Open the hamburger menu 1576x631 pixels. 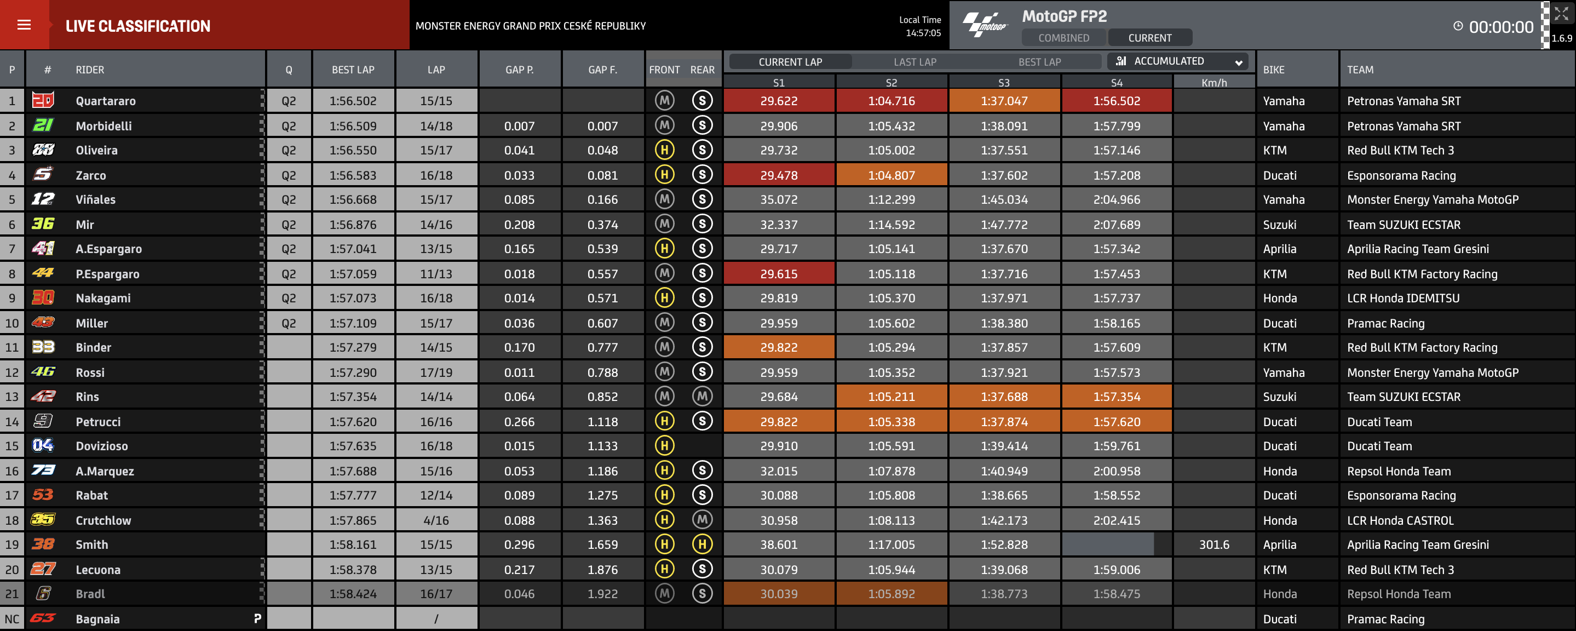[24, 25]
